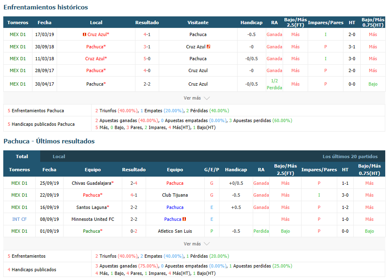Click the Enfrentamientos históricos heading
Image resolution: width=391 pixels, height=279 pixels.
click(46, 7)
